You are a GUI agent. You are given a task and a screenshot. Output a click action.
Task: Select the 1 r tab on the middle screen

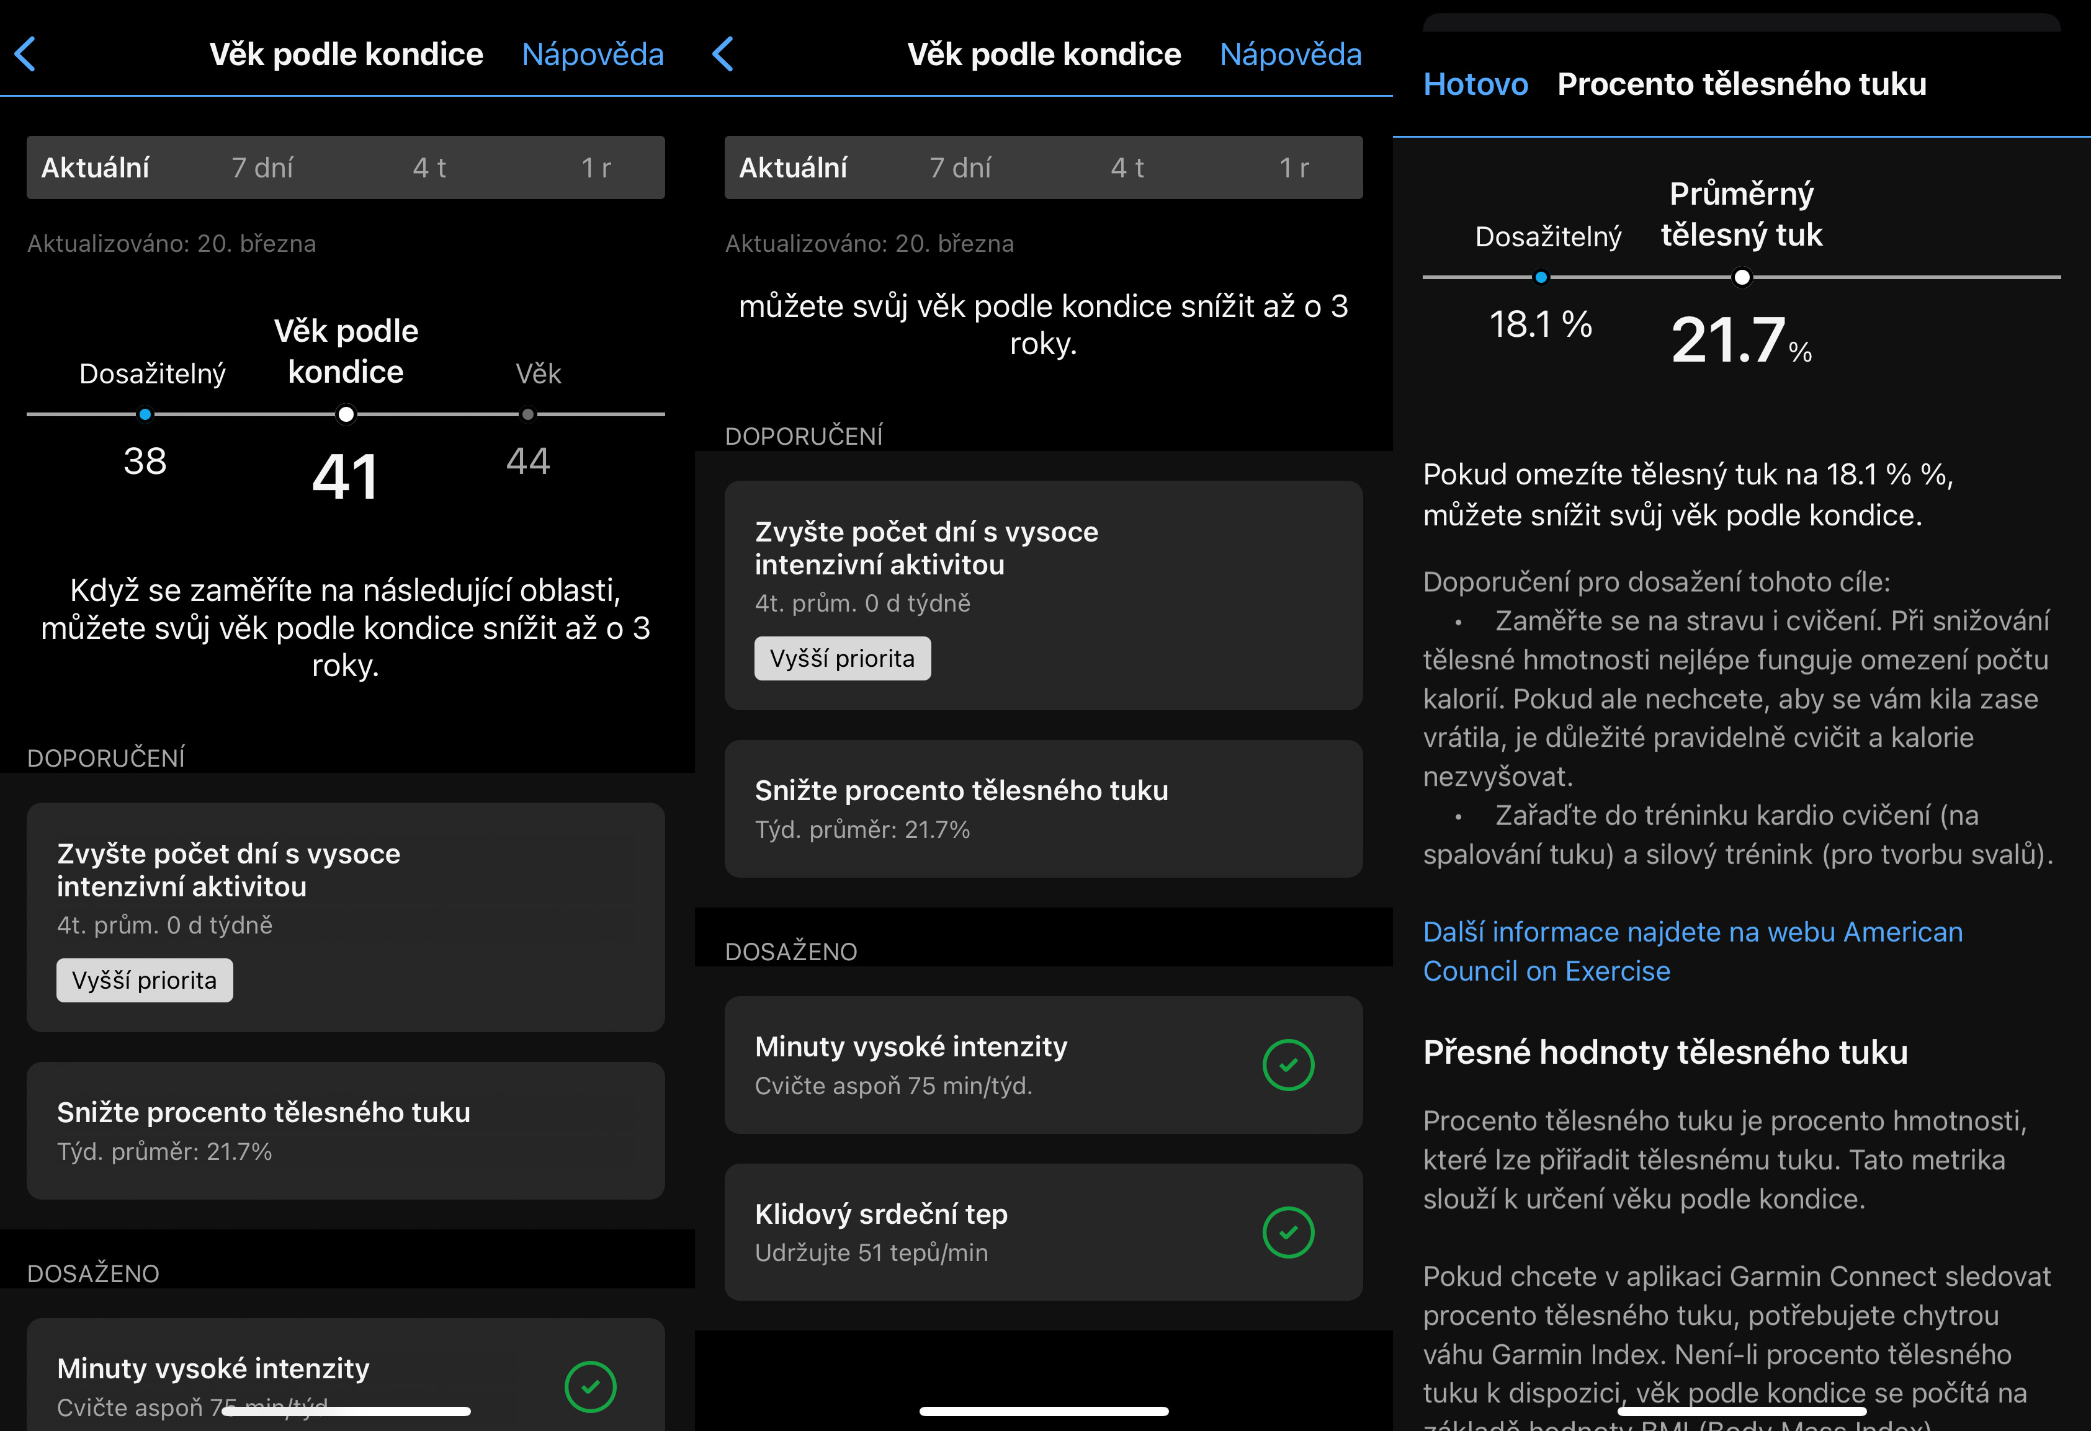[x=1293, y=168]
